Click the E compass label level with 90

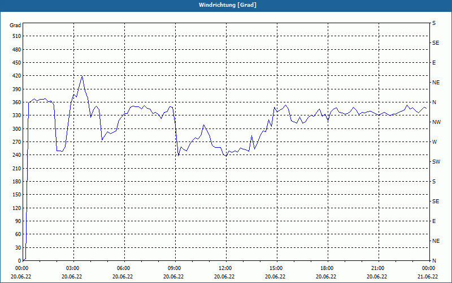(434, 221)
